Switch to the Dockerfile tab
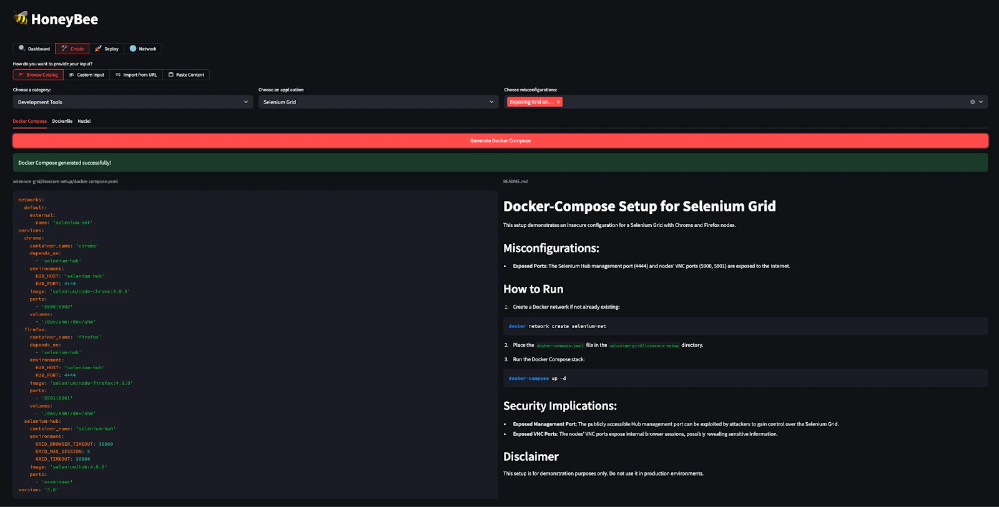Screen dimensions: 999x507 point(62,121)
